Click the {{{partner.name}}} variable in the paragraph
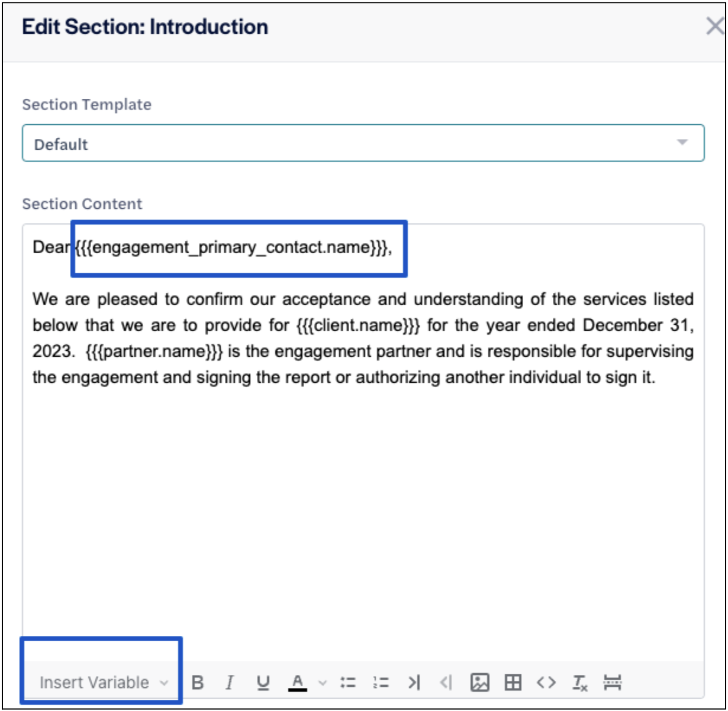728x711 pixels. 154,351
